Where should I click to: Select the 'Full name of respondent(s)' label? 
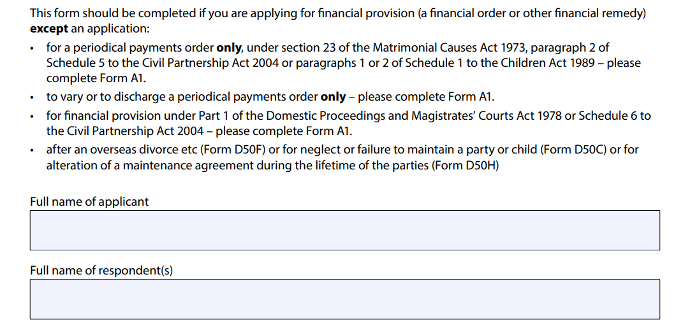(101, 271)
